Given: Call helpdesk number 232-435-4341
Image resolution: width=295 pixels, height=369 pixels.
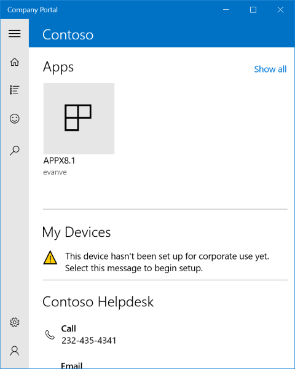Looking at the screenshot, I should point(89,341).
